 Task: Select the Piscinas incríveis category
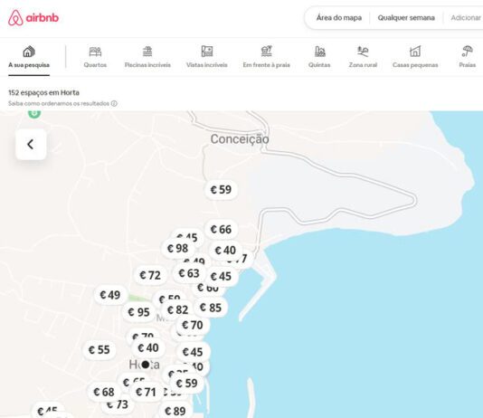(147, 57)
